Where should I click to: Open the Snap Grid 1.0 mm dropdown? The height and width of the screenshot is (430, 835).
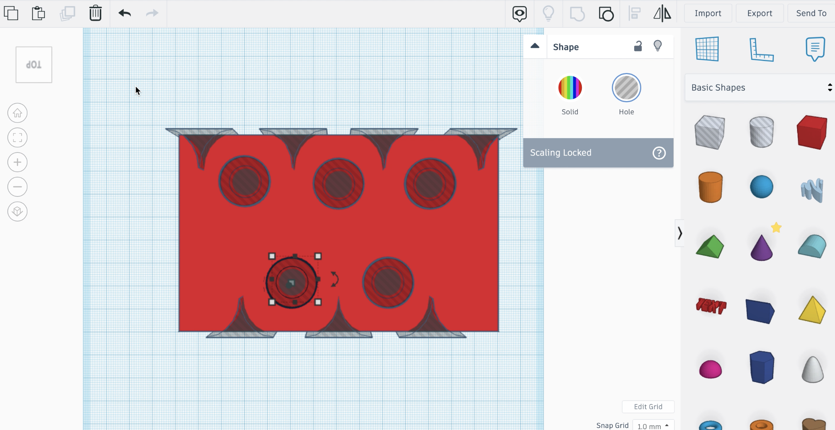[653, 425]
